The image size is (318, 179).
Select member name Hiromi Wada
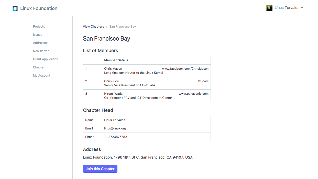[113, 94]
